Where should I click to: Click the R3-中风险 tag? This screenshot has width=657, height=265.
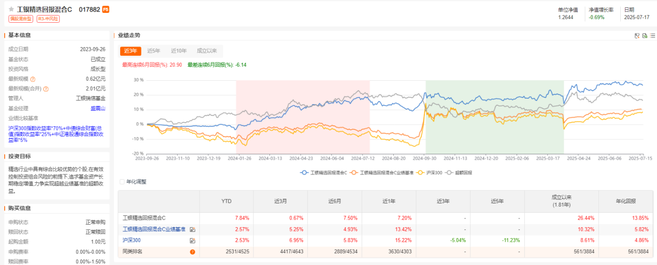(48, 19)
